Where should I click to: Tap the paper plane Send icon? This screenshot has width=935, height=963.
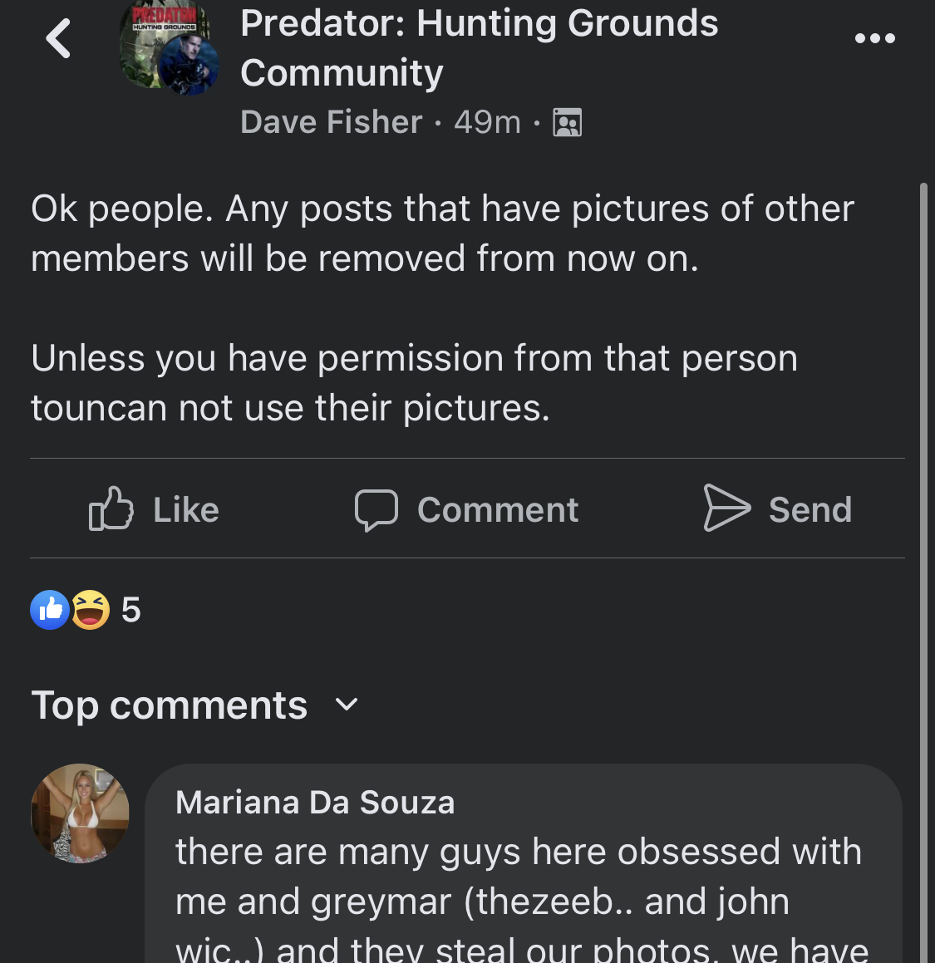726,508
